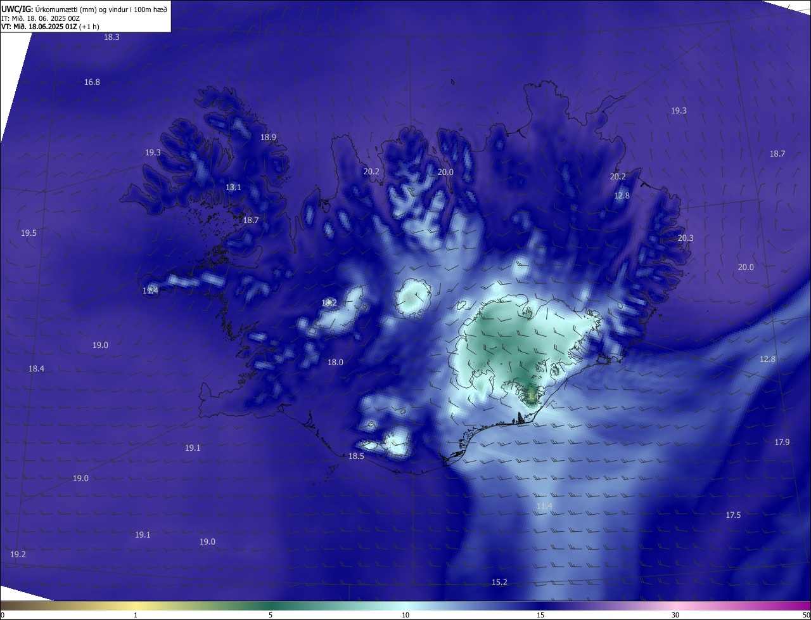Click the legend tick label 1
This screenshot has height=620, width=811.
pyautogui.click(x=136, y=615)
